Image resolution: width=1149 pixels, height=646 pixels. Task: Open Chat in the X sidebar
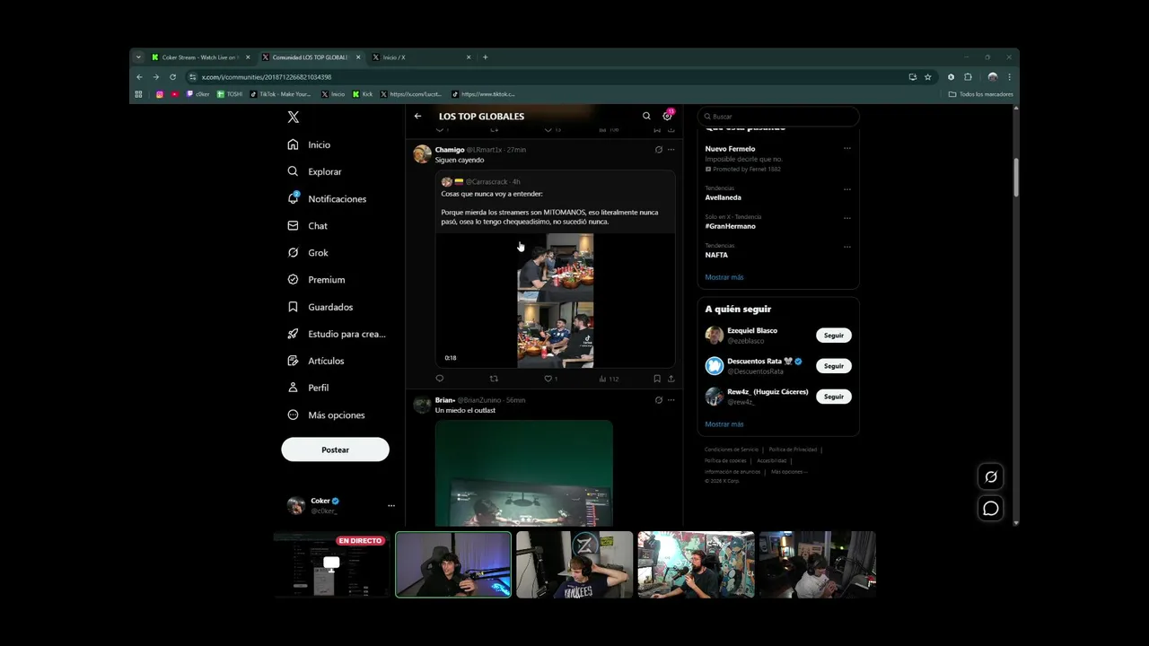coord(307,225)
